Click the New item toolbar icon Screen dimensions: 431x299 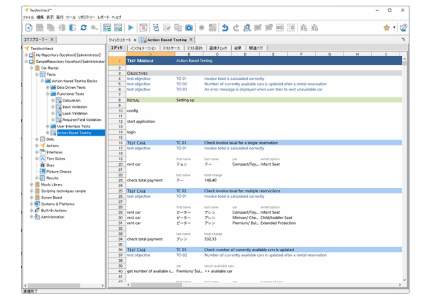pyautogui.click(x=29, y=28)
